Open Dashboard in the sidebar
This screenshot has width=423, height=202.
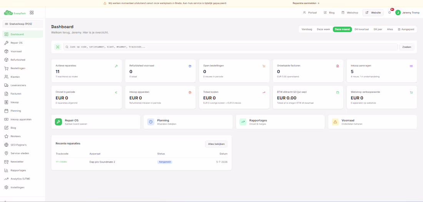click(x=23, y=34)
